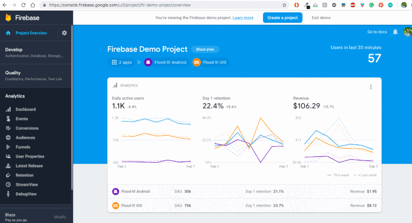Click the Retention icon
Viewport: 412px width, 223px height.
click(8, 175)
